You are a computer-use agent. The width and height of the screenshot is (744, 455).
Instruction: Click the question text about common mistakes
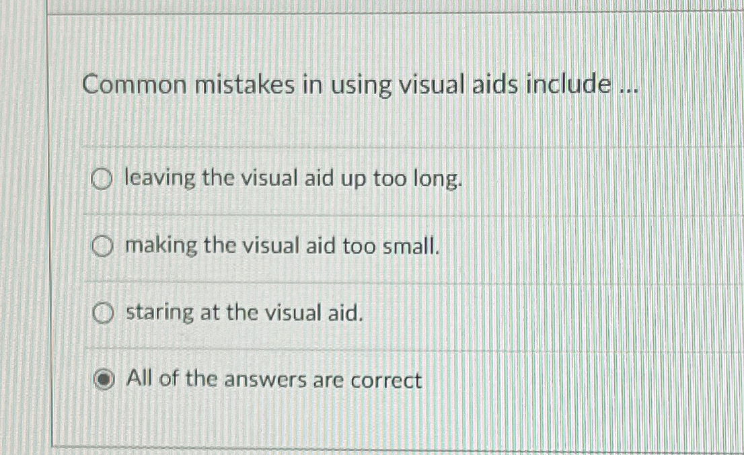point(361,84)
